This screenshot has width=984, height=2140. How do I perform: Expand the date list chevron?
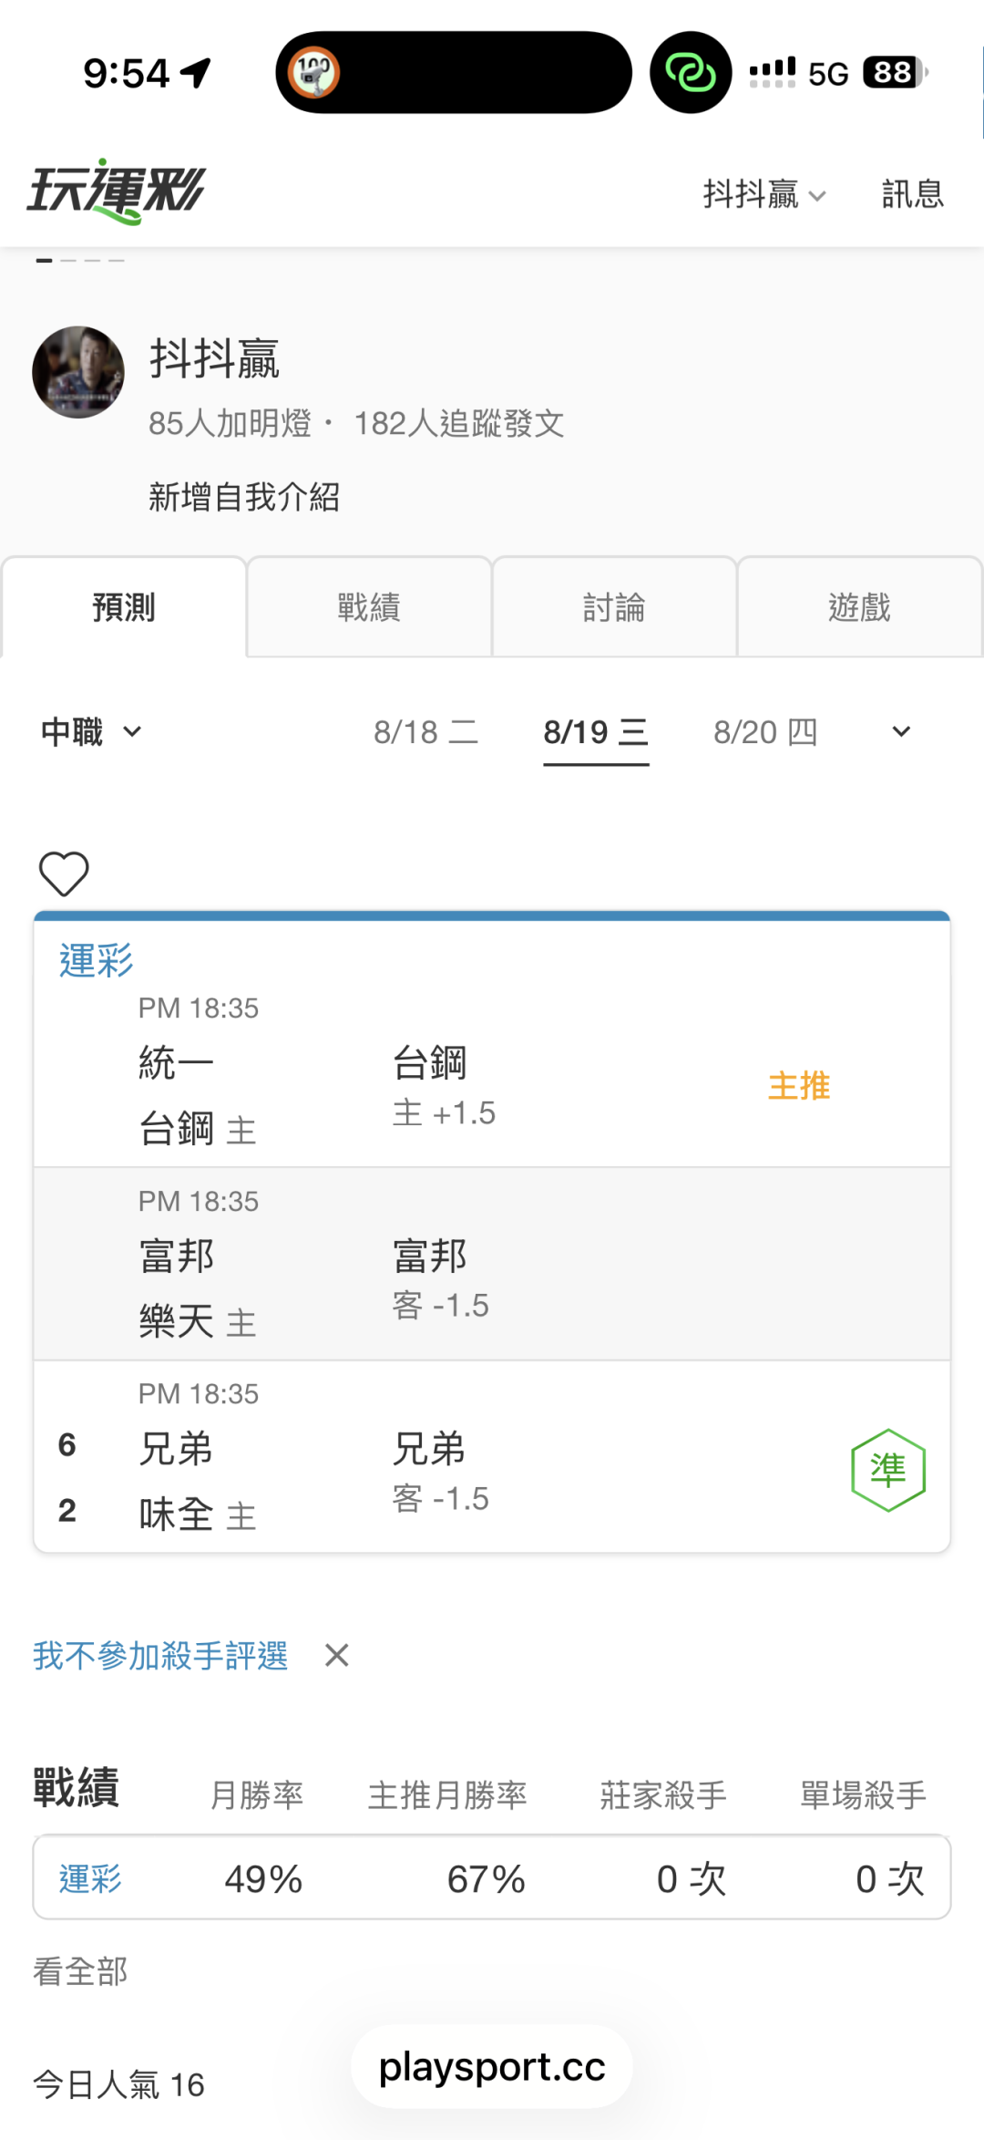[901, 732]
